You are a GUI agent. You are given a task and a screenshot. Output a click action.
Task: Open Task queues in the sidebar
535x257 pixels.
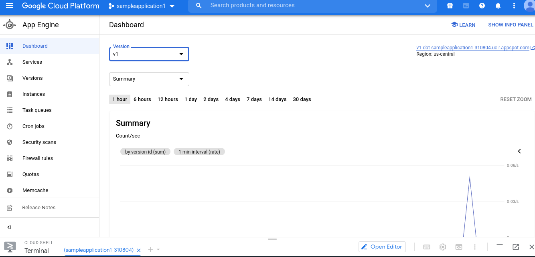[x=50, y=110]
